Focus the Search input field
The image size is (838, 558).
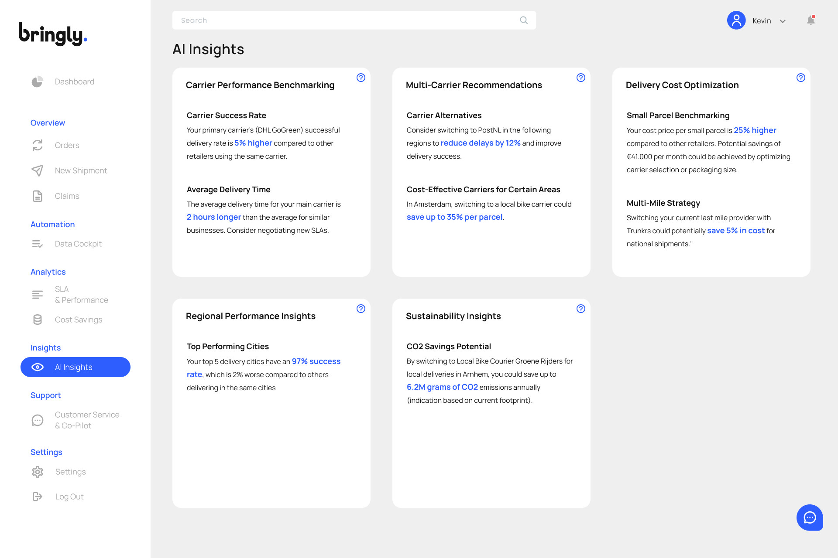[x=345, y=20]
